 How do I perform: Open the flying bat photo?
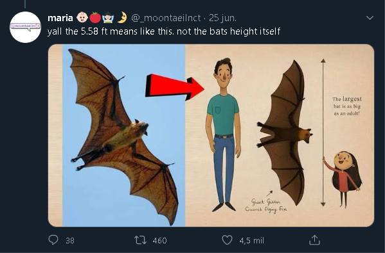click(x=124, y=135)
